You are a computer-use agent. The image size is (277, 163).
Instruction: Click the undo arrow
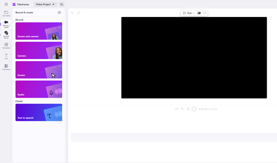click(x=72, y=13)
